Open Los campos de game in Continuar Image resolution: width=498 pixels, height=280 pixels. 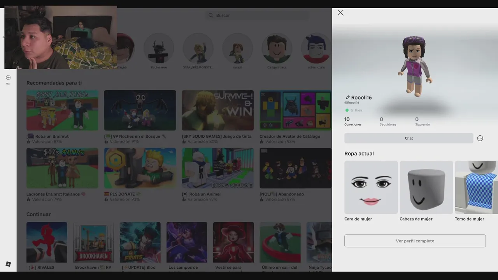[x=187, y=242]
